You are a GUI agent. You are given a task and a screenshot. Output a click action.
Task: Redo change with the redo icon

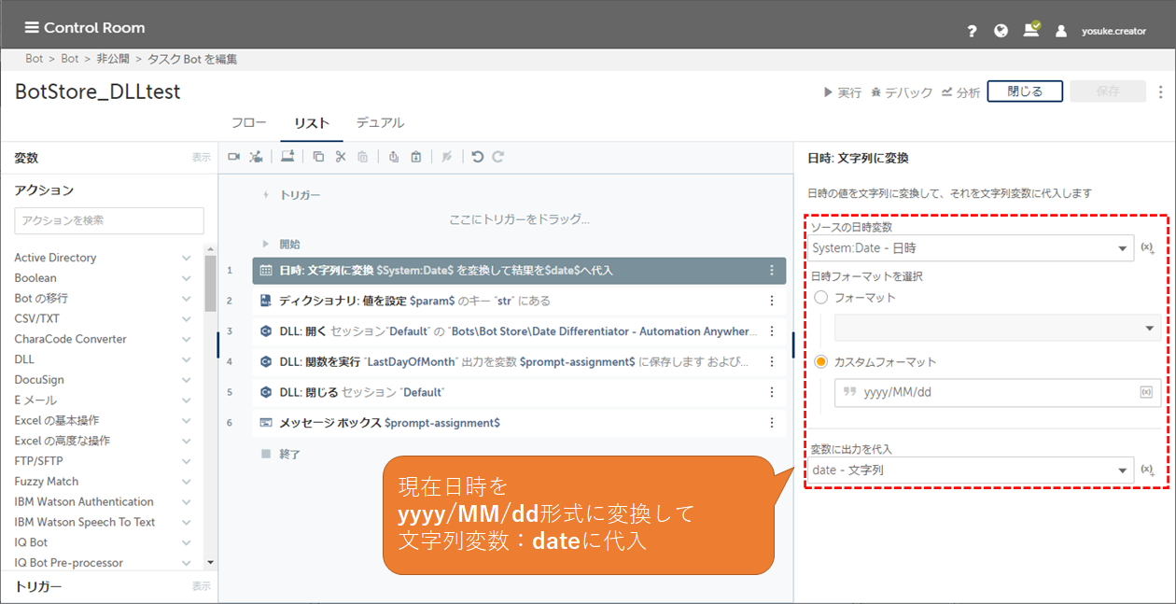tap(498, 157)
